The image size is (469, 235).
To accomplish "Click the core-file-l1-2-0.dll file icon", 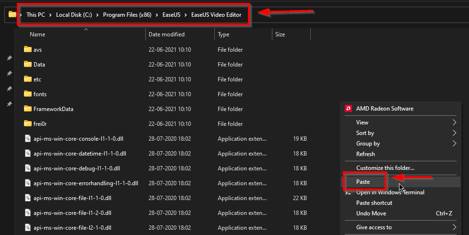I will [28, 213].
